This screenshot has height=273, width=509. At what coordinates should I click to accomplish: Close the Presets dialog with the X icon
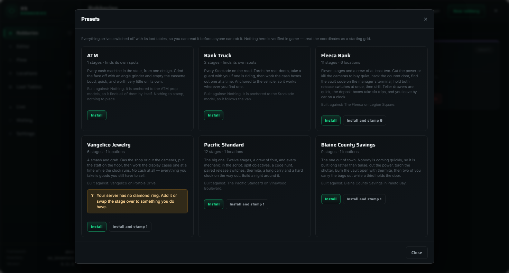pos(426,19)
